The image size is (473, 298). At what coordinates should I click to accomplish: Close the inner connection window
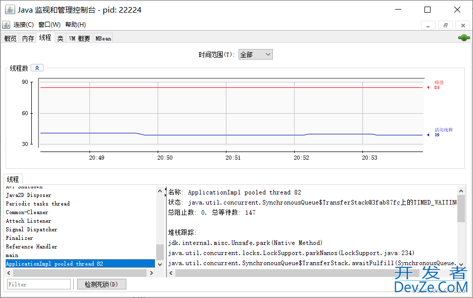pyautogui.click(x=463, y=25)
